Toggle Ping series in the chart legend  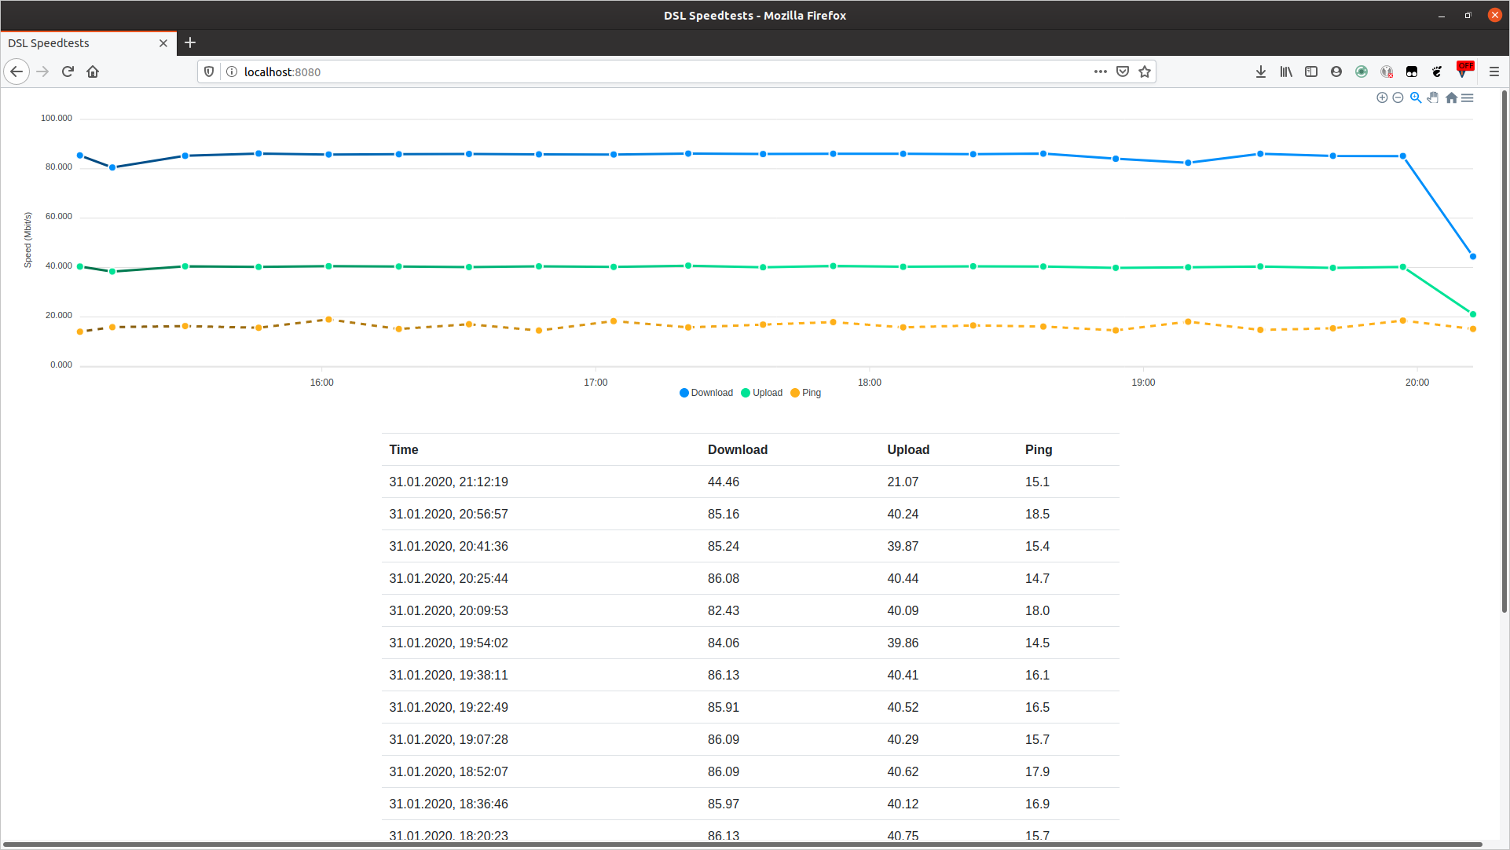pos(806,393)
